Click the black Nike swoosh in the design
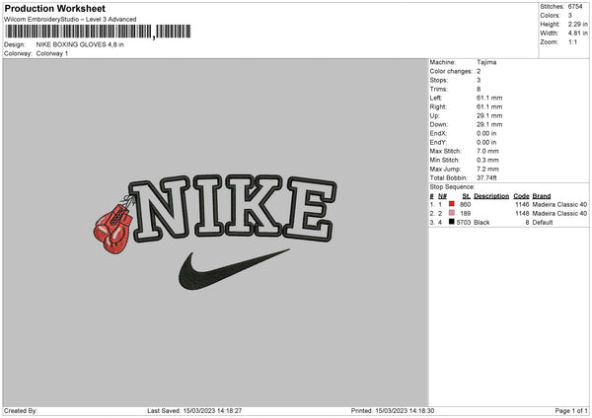The width and height of the screenshot is (592, 418). click(x=234, y=269)
